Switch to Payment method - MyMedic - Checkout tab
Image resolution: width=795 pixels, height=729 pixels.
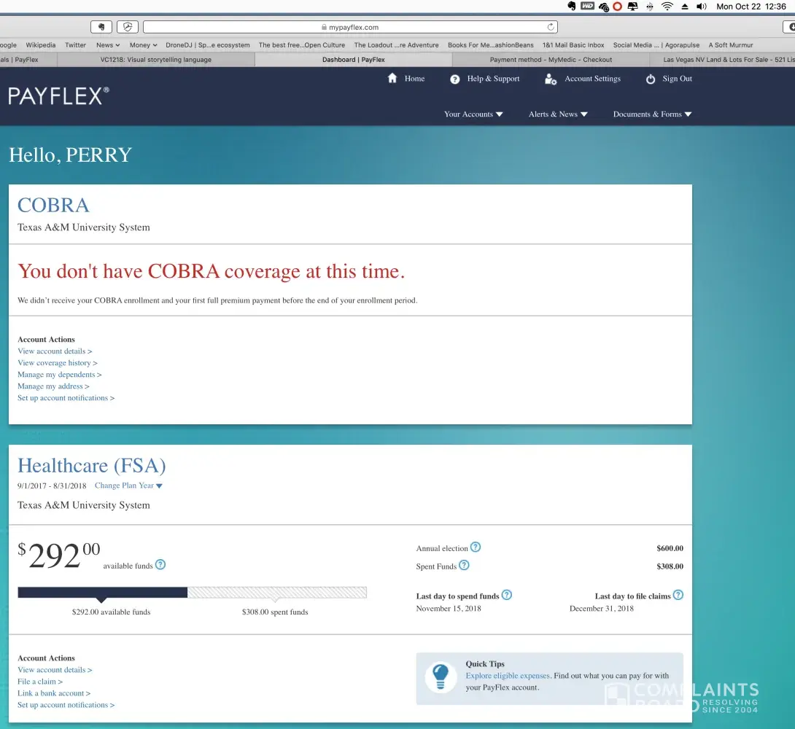point(551,60)
